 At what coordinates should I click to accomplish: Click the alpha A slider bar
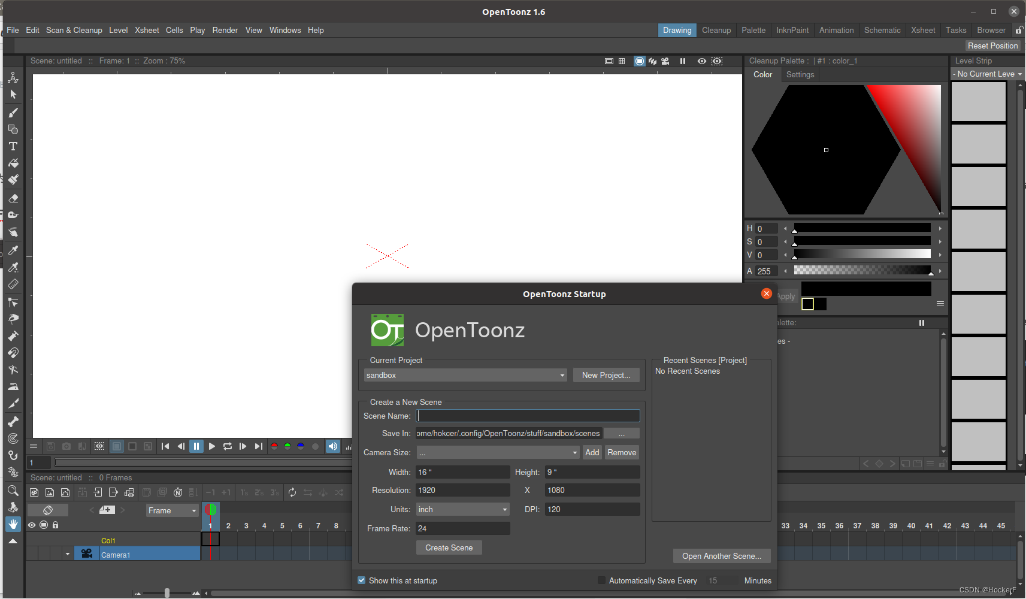tap(862, 271)
